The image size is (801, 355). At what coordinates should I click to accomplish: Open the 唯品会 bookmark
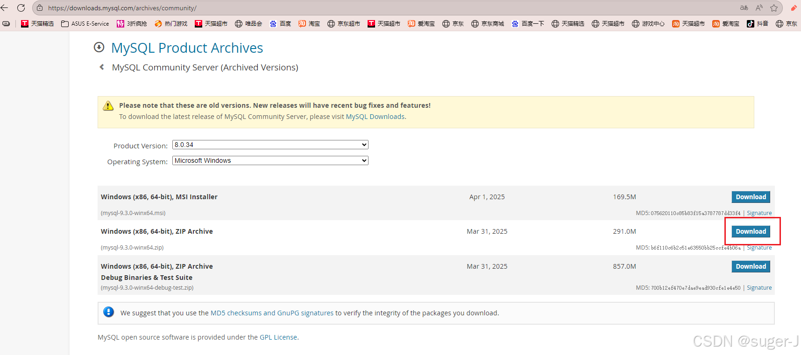click(248, 24)
